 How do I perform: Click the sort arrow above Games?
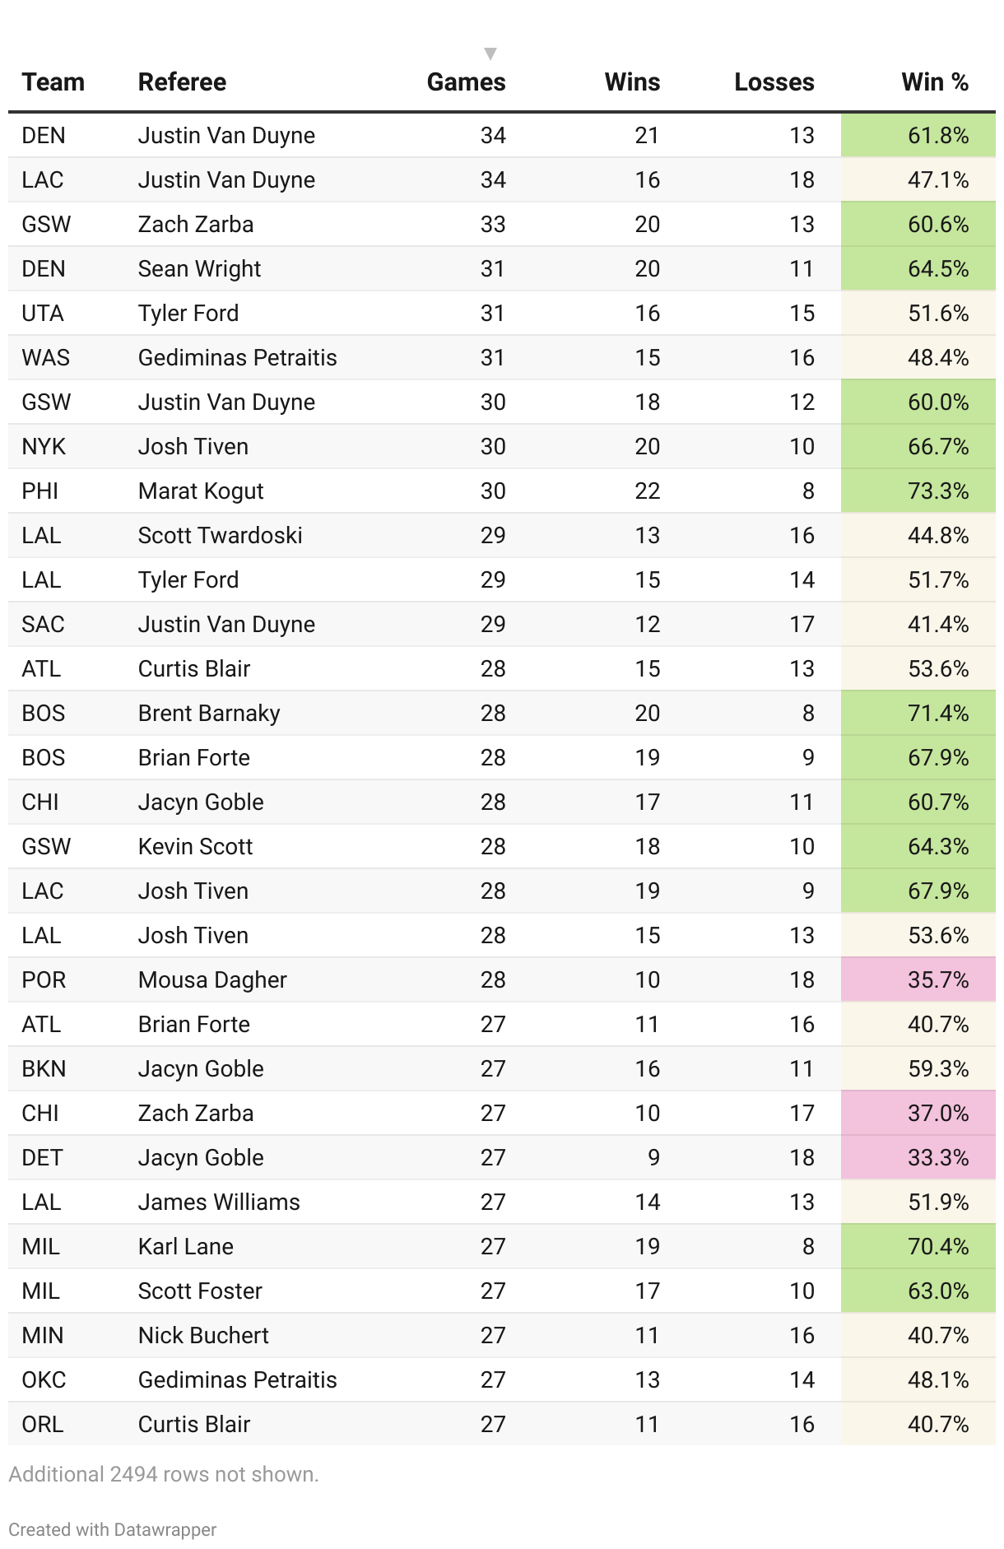point(490,54)
